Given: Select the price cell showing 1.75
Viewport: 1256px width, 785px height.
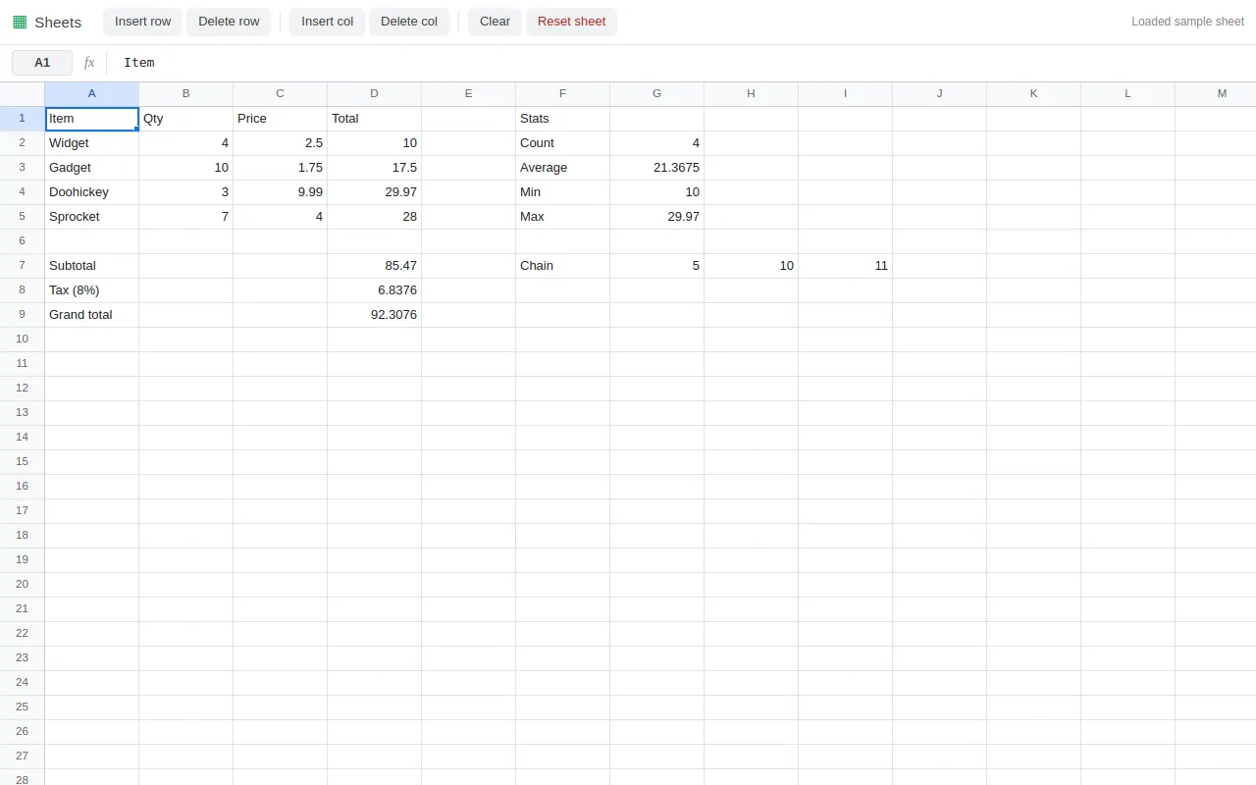Looking at the screenshot, I should tap(281, 168).
